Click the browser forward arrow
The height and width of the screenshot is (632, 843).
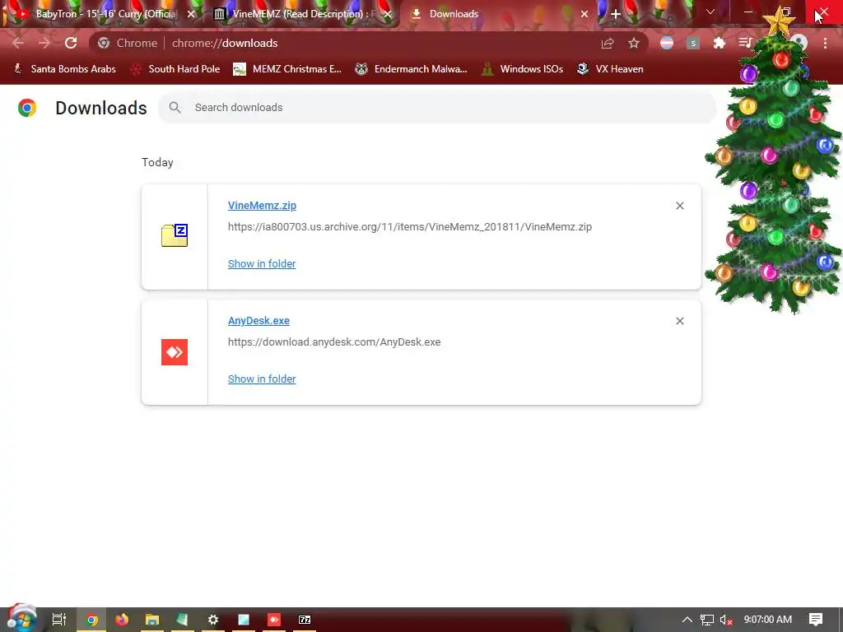coord(44,43)
